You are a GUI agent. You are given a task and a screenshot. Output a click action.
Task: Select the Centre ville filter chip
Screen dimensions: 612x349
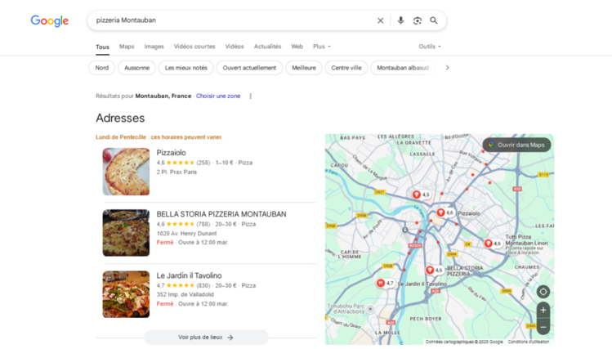click(x=346, y=68)
